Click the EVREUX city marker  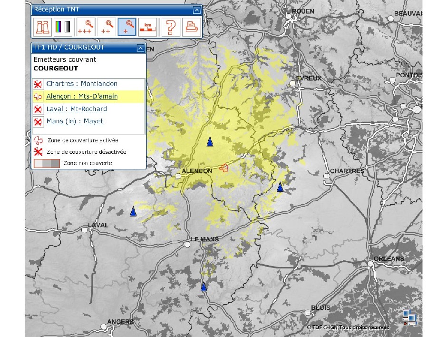[292, 83]
